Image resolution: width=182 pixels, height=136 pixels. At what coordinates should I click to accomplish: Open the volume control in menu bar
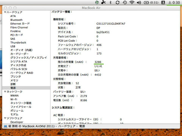click(139, 2)
